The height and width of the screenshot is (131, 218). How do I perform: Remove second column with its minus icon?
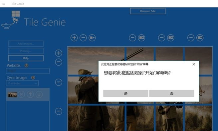tap(132, 38)
